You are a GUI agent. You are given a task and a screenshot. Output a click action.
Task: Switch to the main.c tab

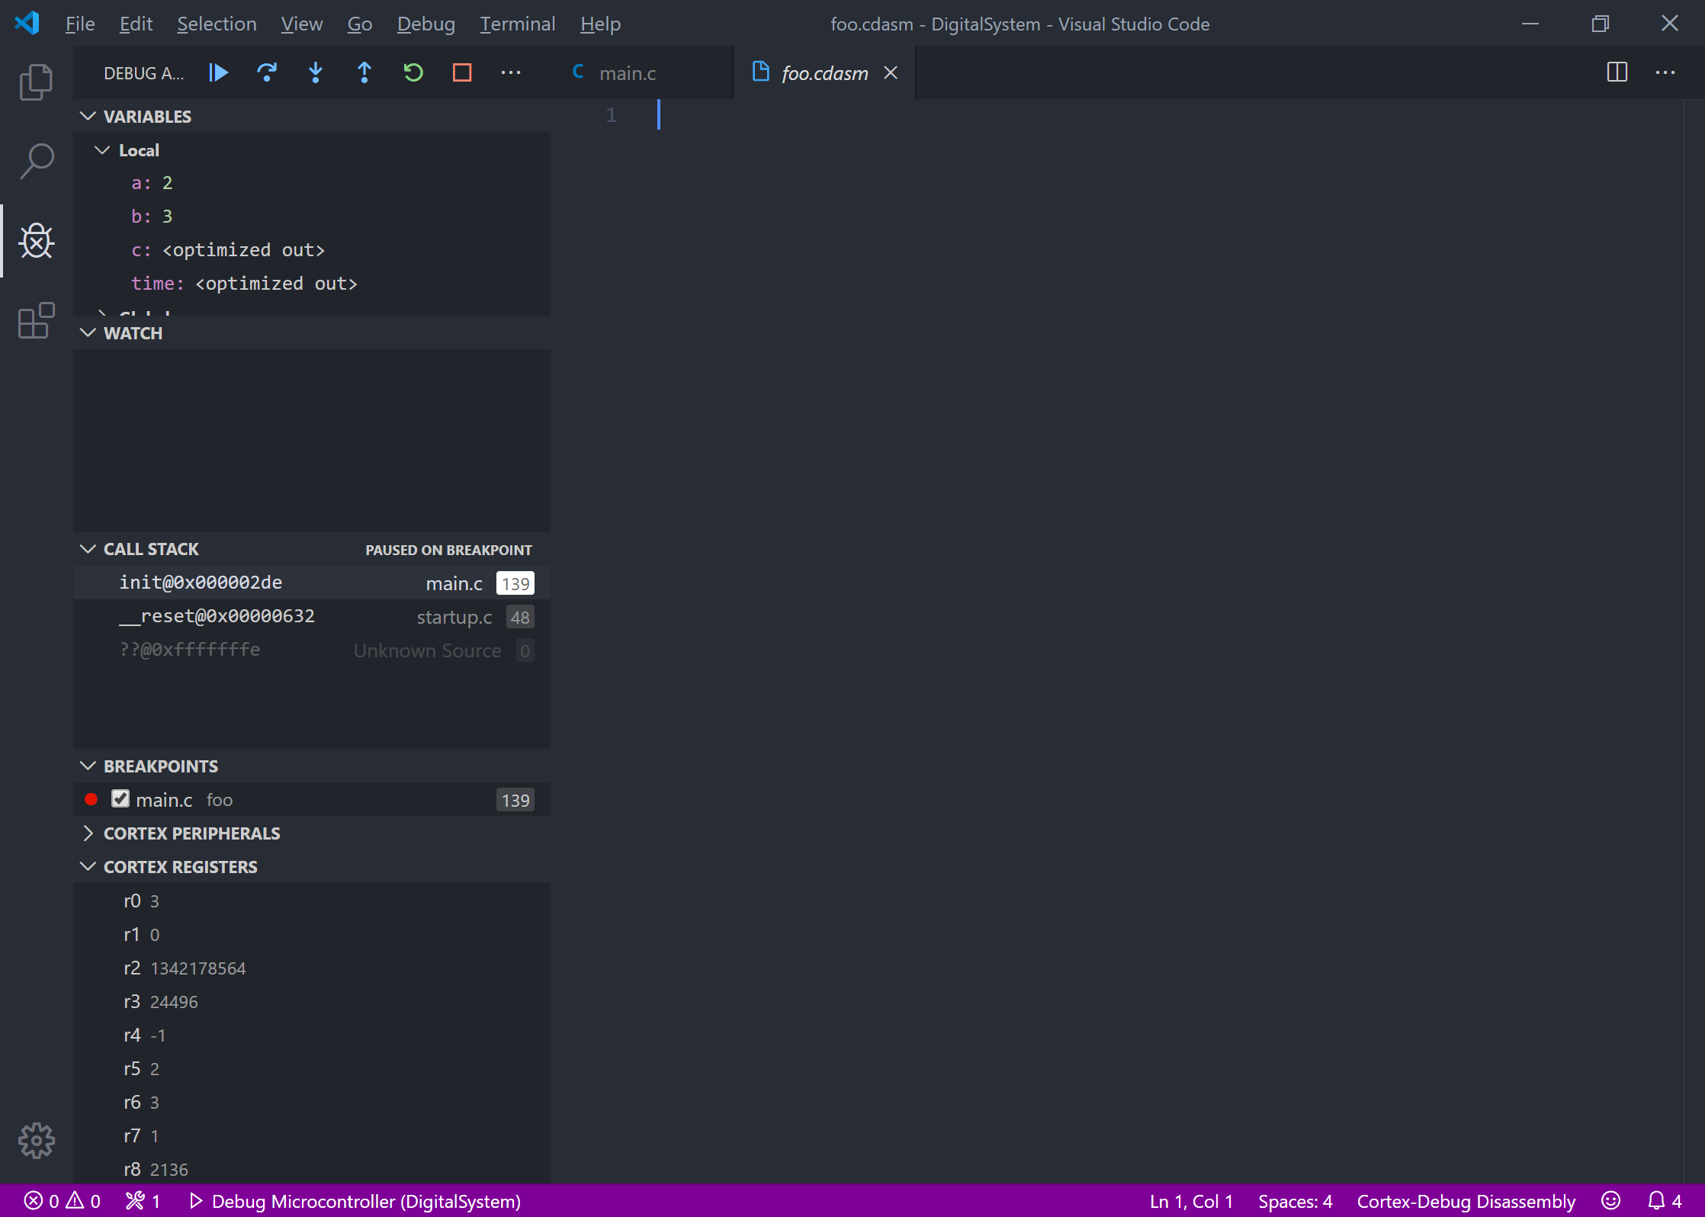click(627, 72)
